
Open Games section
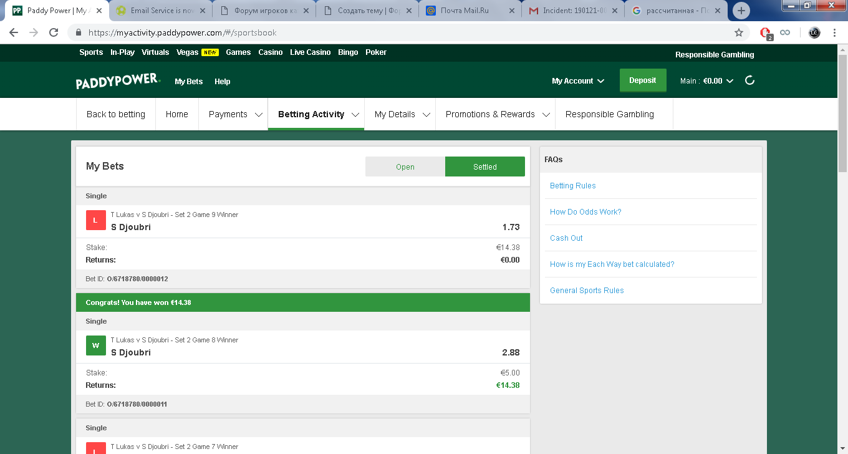238,52
